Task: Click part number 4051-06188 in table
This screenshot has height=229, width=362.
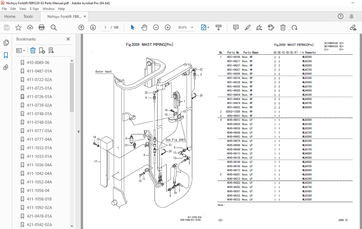Action: (234, 57)
